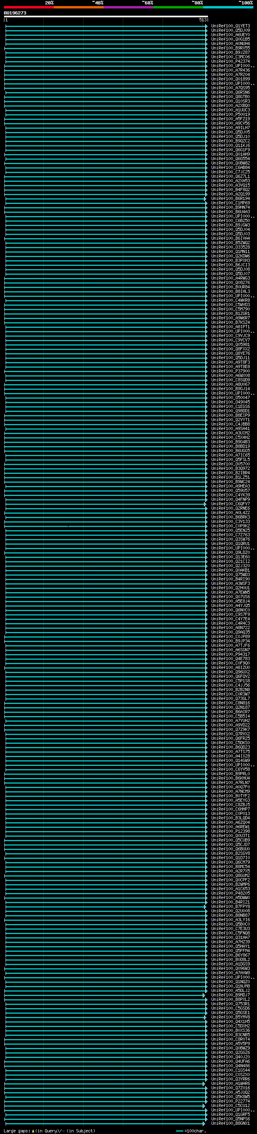The height and width of the screenshot is (1134, 257).
Task: Click the UniRef100_Q5DJ05 hit label
Action: click(x=230, y=132)
